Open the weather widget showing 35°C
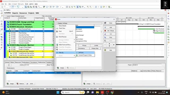 pyautogui.click(x=6, y=92)
